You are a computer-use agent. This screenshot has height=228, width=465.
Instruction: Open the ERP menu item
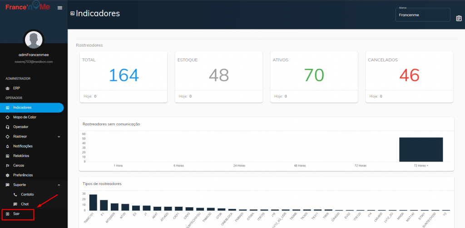click(32, 88)
